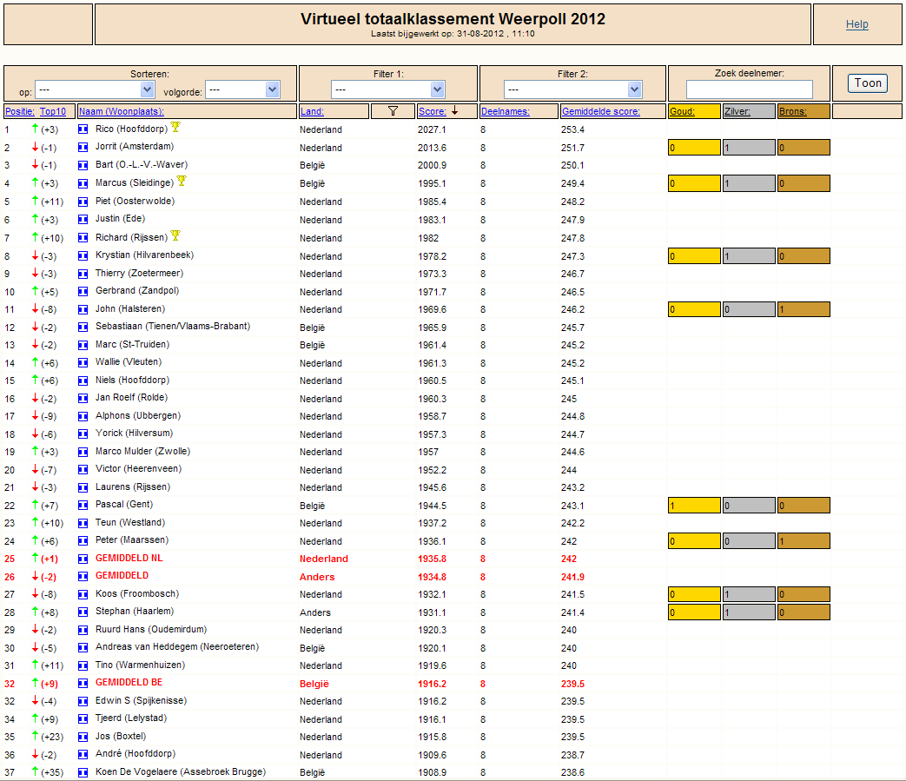Click the red down arrow for John (-8)
906x781 pixels.
(36, 308)
